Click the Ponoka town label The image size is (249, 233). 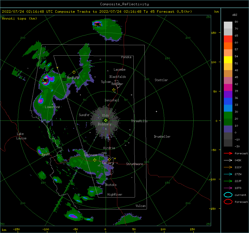(126, 57)
